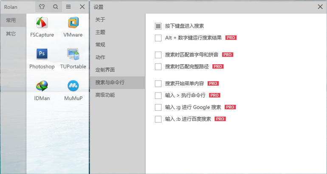Screen dimensions: 327x174
Task: Open the 定制界面 settings page
Action: [118, 70]
